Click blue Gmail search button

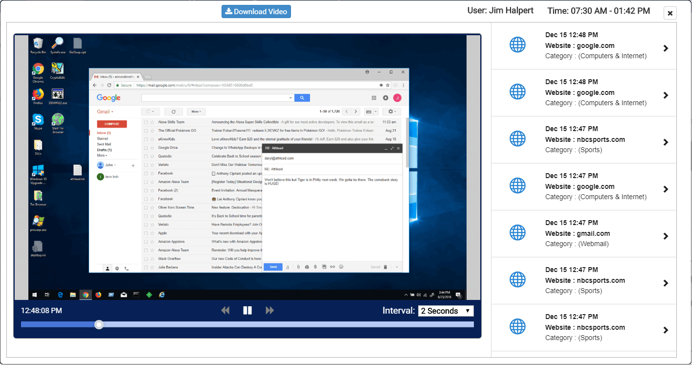pos(302,98)
